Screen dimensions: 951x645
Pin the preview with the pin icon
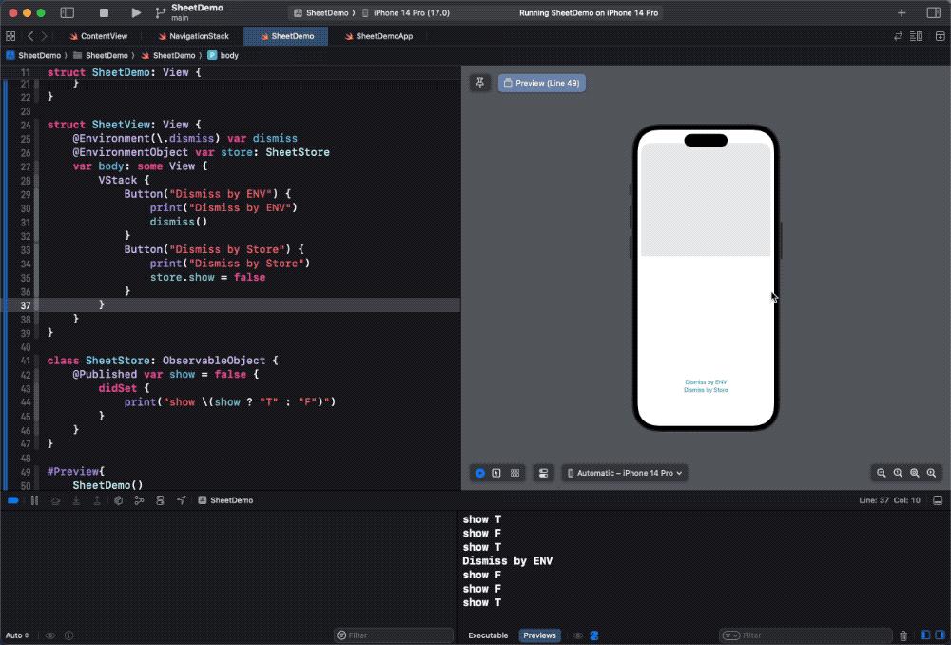tap(479, 83)
